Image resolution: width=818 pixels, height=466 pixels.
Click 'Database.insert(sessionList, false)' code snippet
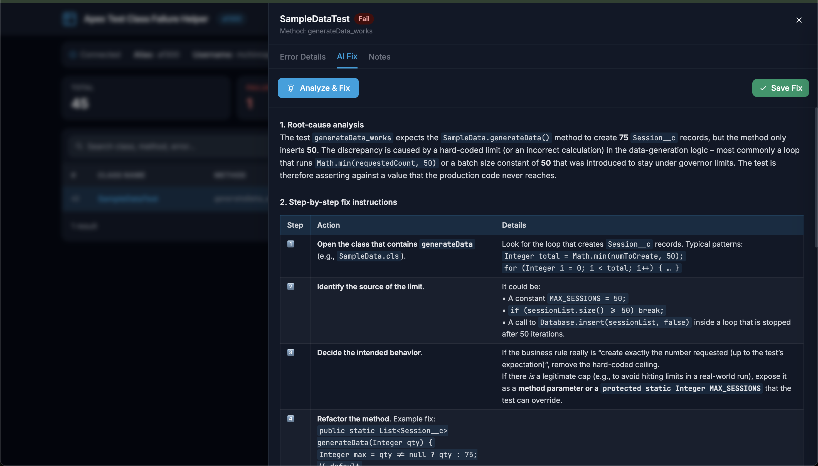tap(614, 322)
